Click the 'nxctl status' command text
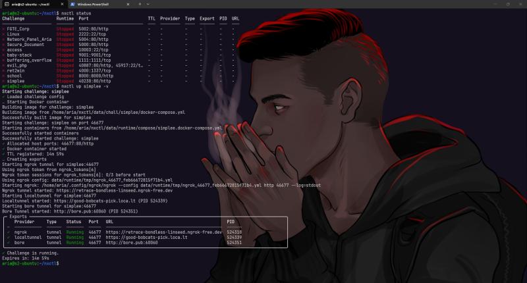527x283 pixels. (76, 13)
